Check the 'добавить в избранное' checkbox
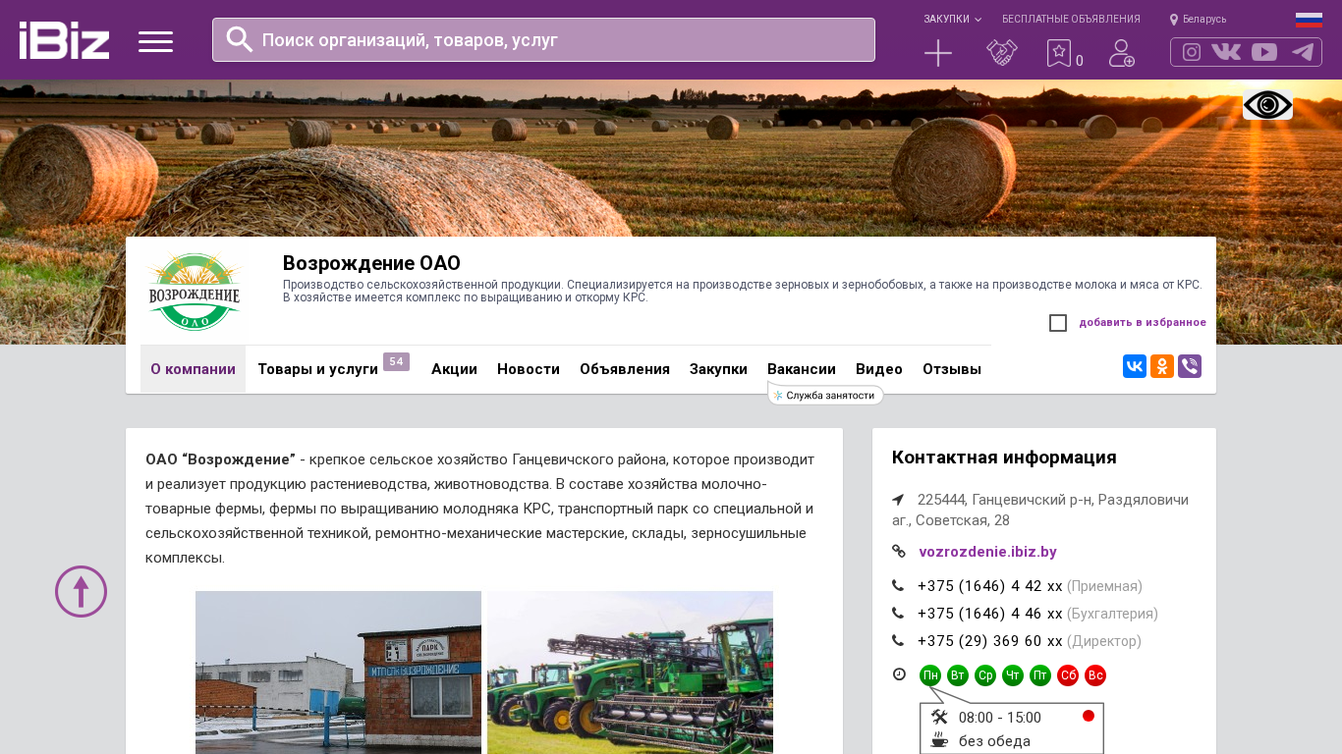Viewport: 1342px width, 754px height. (x=1058, y=323)
